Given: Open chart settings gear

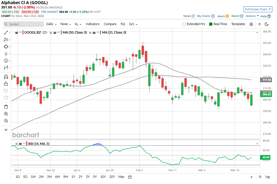Looking at the screenshot, I should [251, 24].
